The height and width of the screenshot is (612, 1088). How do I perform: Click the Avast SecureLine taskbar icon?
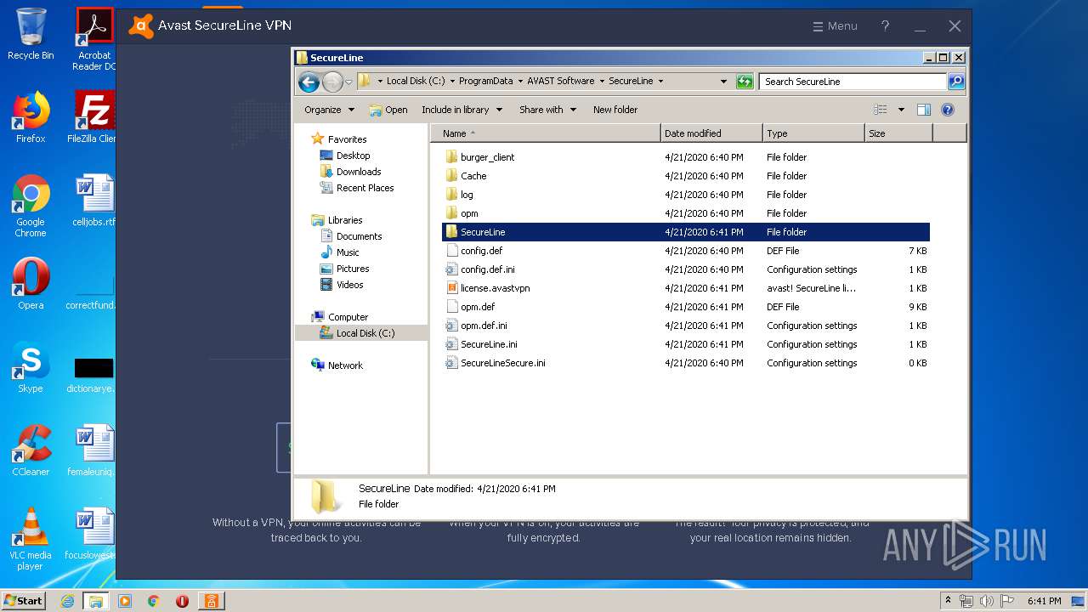point(210,601)
